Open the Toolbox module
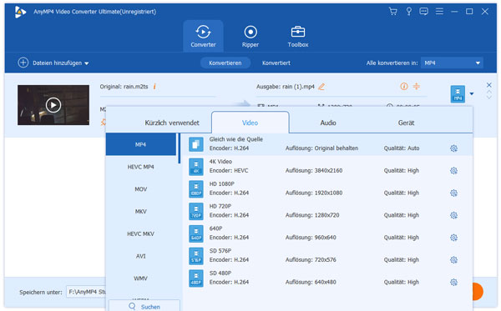The image size is (501, 311). (x=298, y=37)
